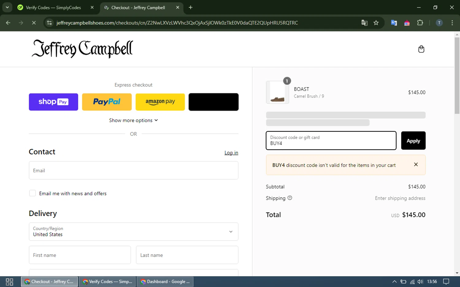Click the red shopping extension icon

[407, 23]
